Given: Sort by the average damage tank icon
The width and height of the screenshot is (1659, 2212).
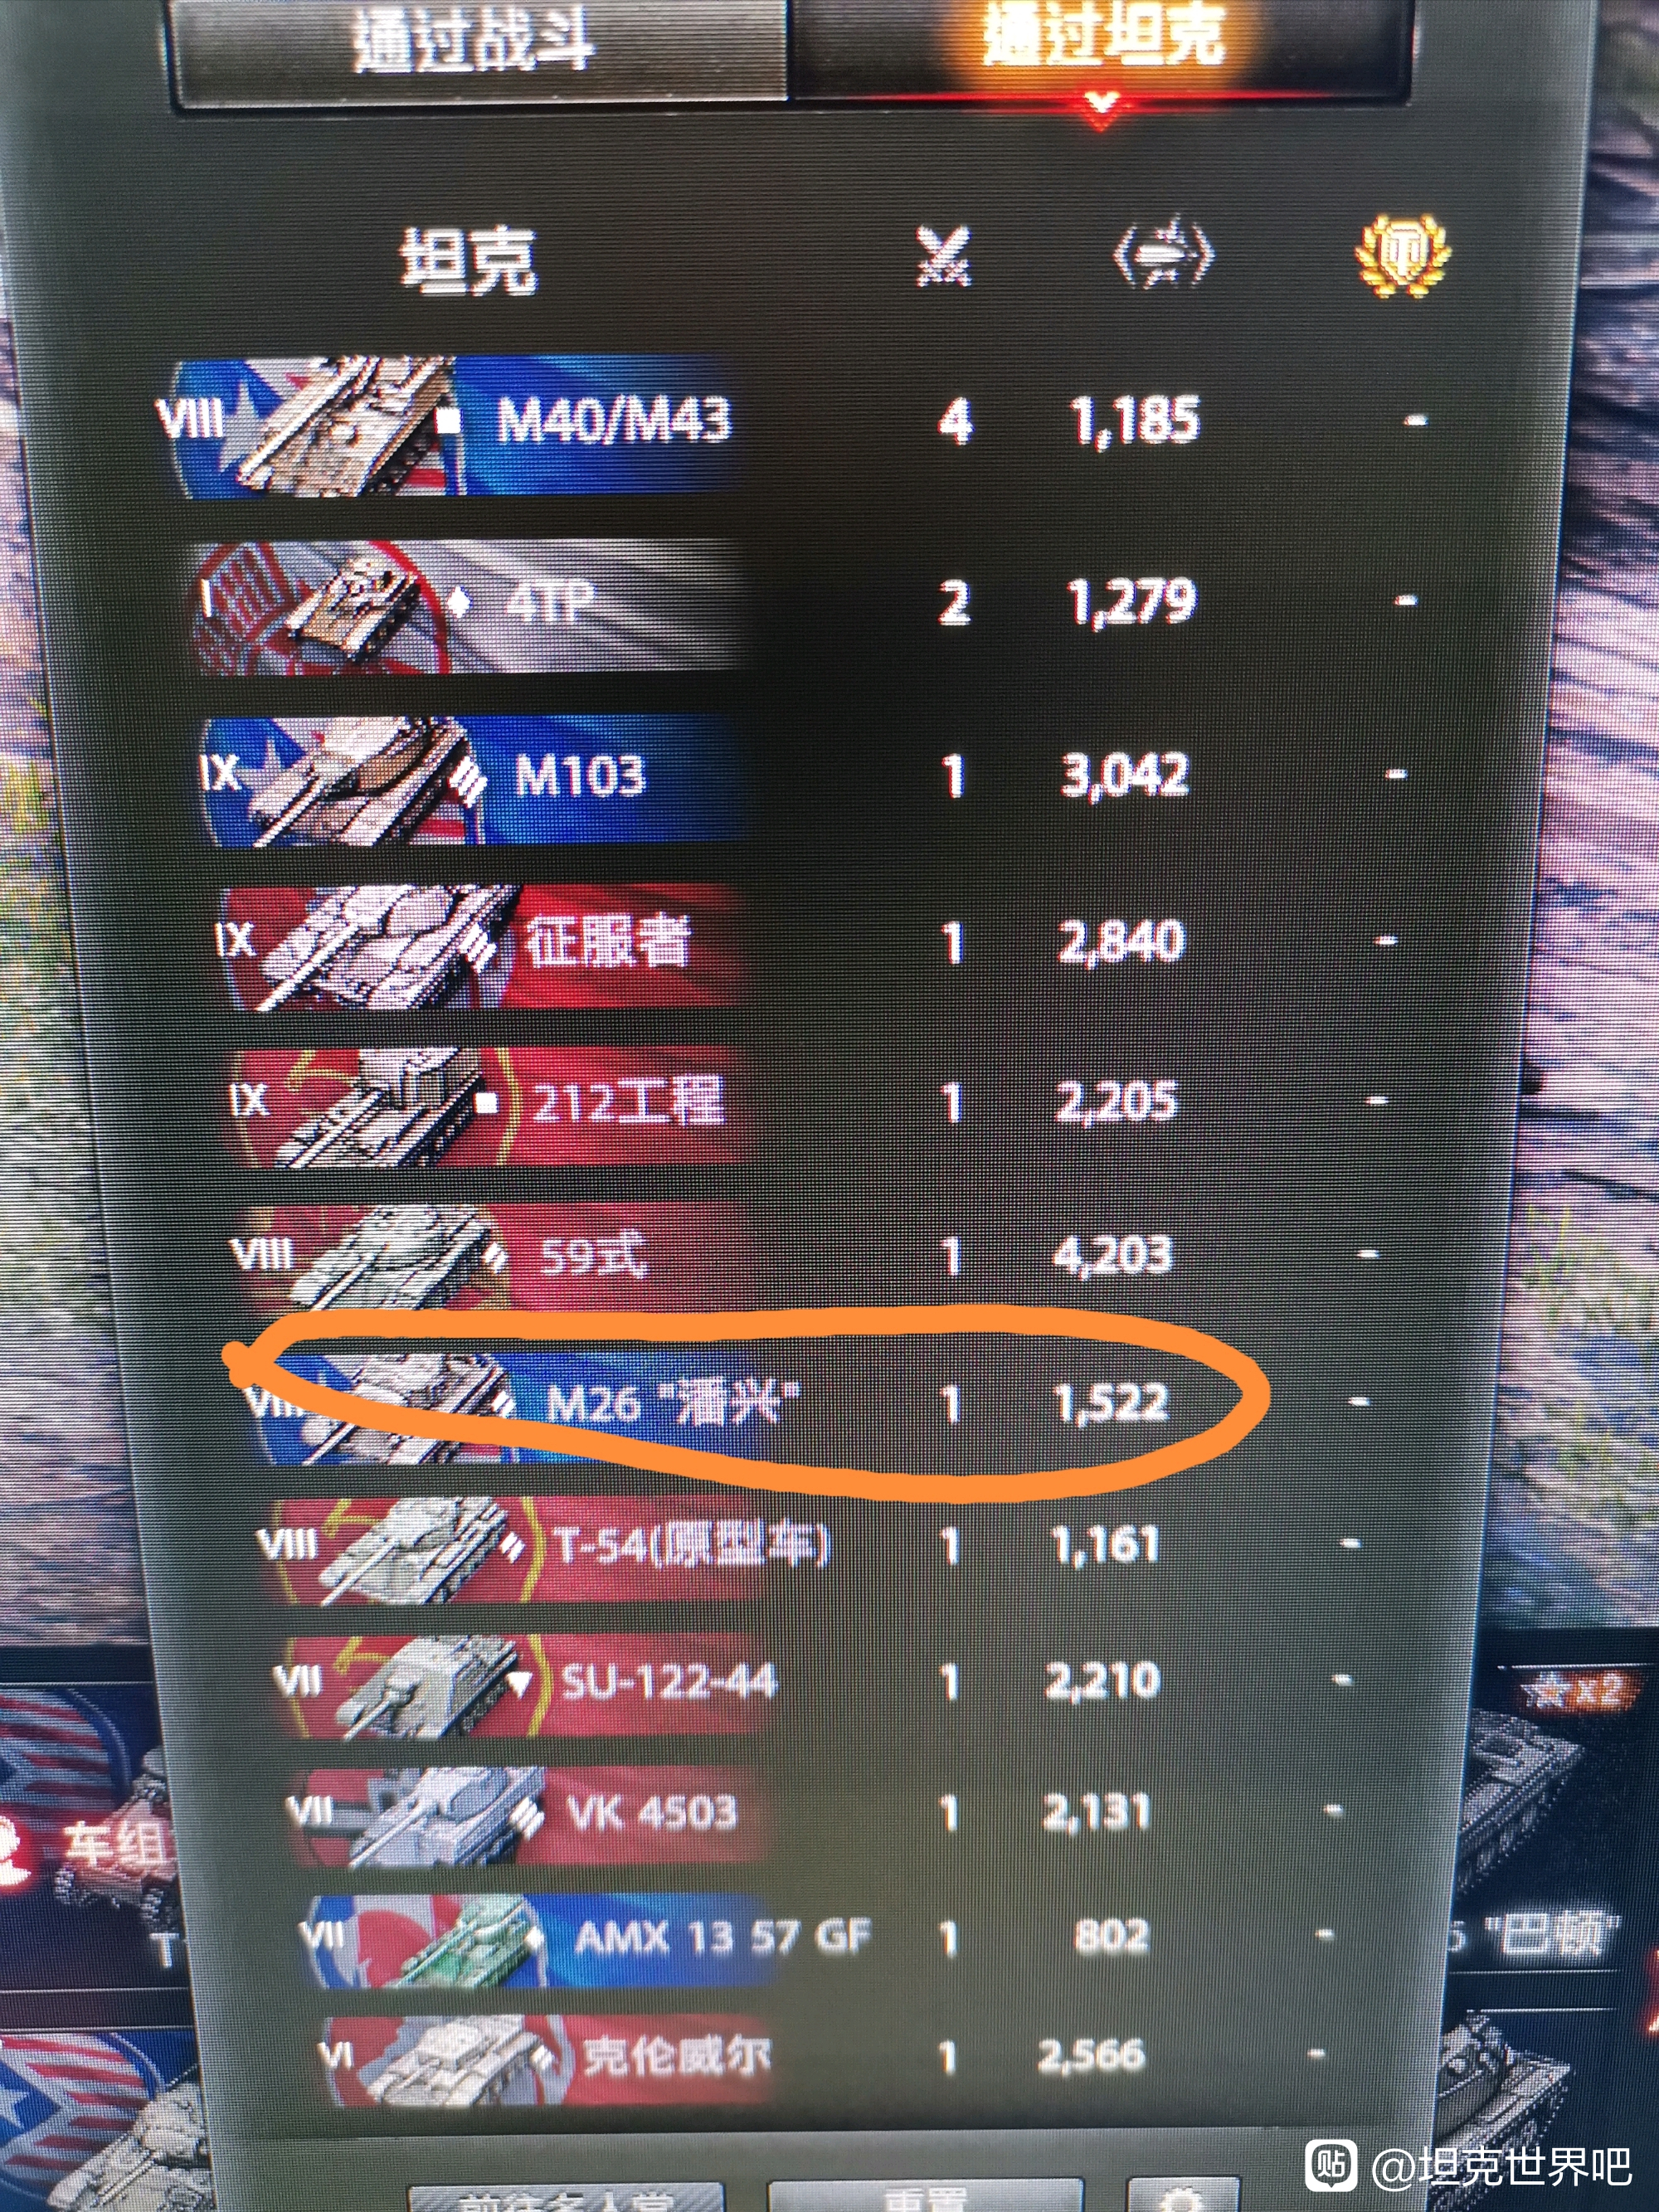Looking at the screenshot, I should point(1162,253).
